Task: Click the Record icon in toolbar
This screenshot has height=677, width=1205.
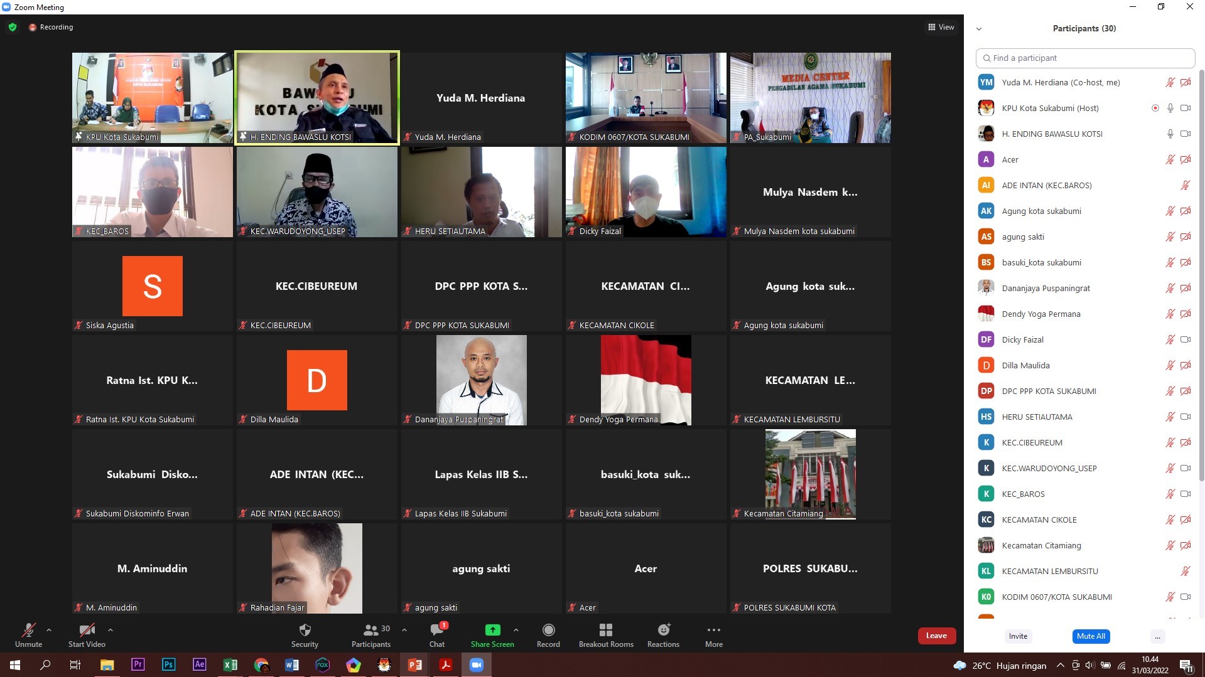Action: click(548, 631)
